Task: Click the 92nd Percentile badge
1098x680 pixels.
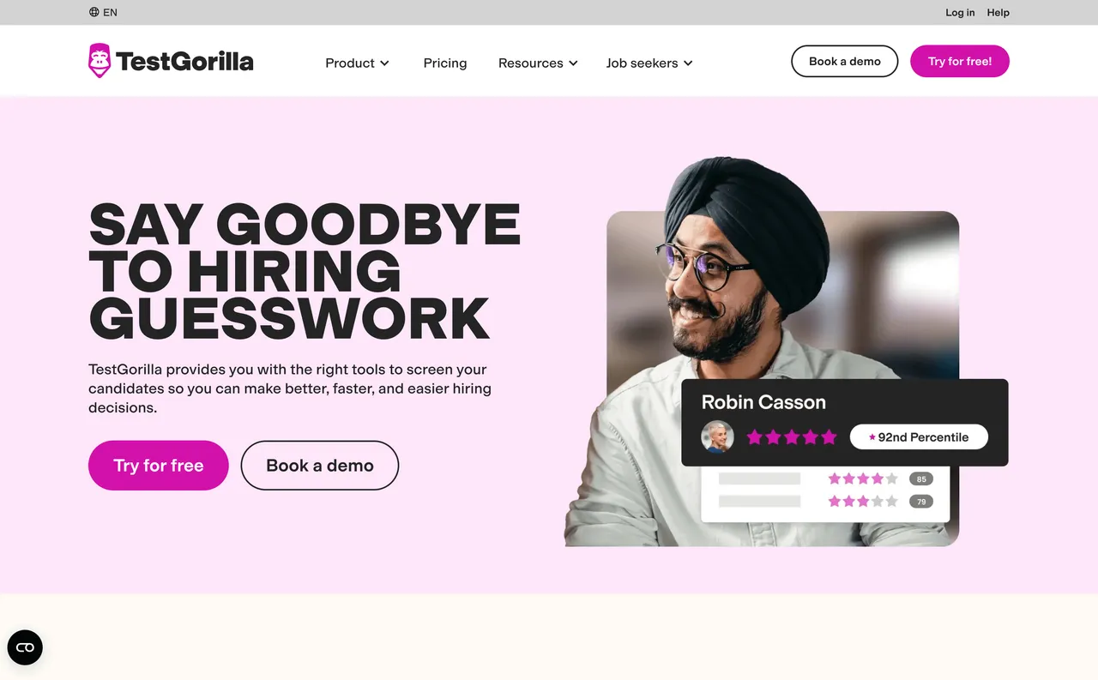Action: click(x=919, y=437)
